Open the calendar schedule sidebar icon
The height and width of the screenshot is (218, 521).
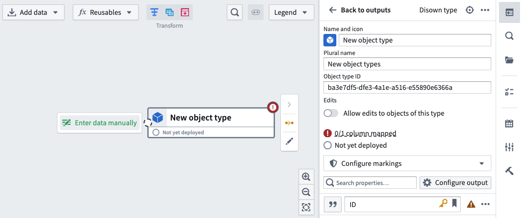[x=509, y=123]
